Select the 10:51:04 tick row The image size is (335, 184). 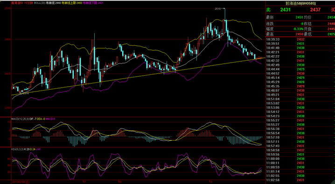[300, 99]
